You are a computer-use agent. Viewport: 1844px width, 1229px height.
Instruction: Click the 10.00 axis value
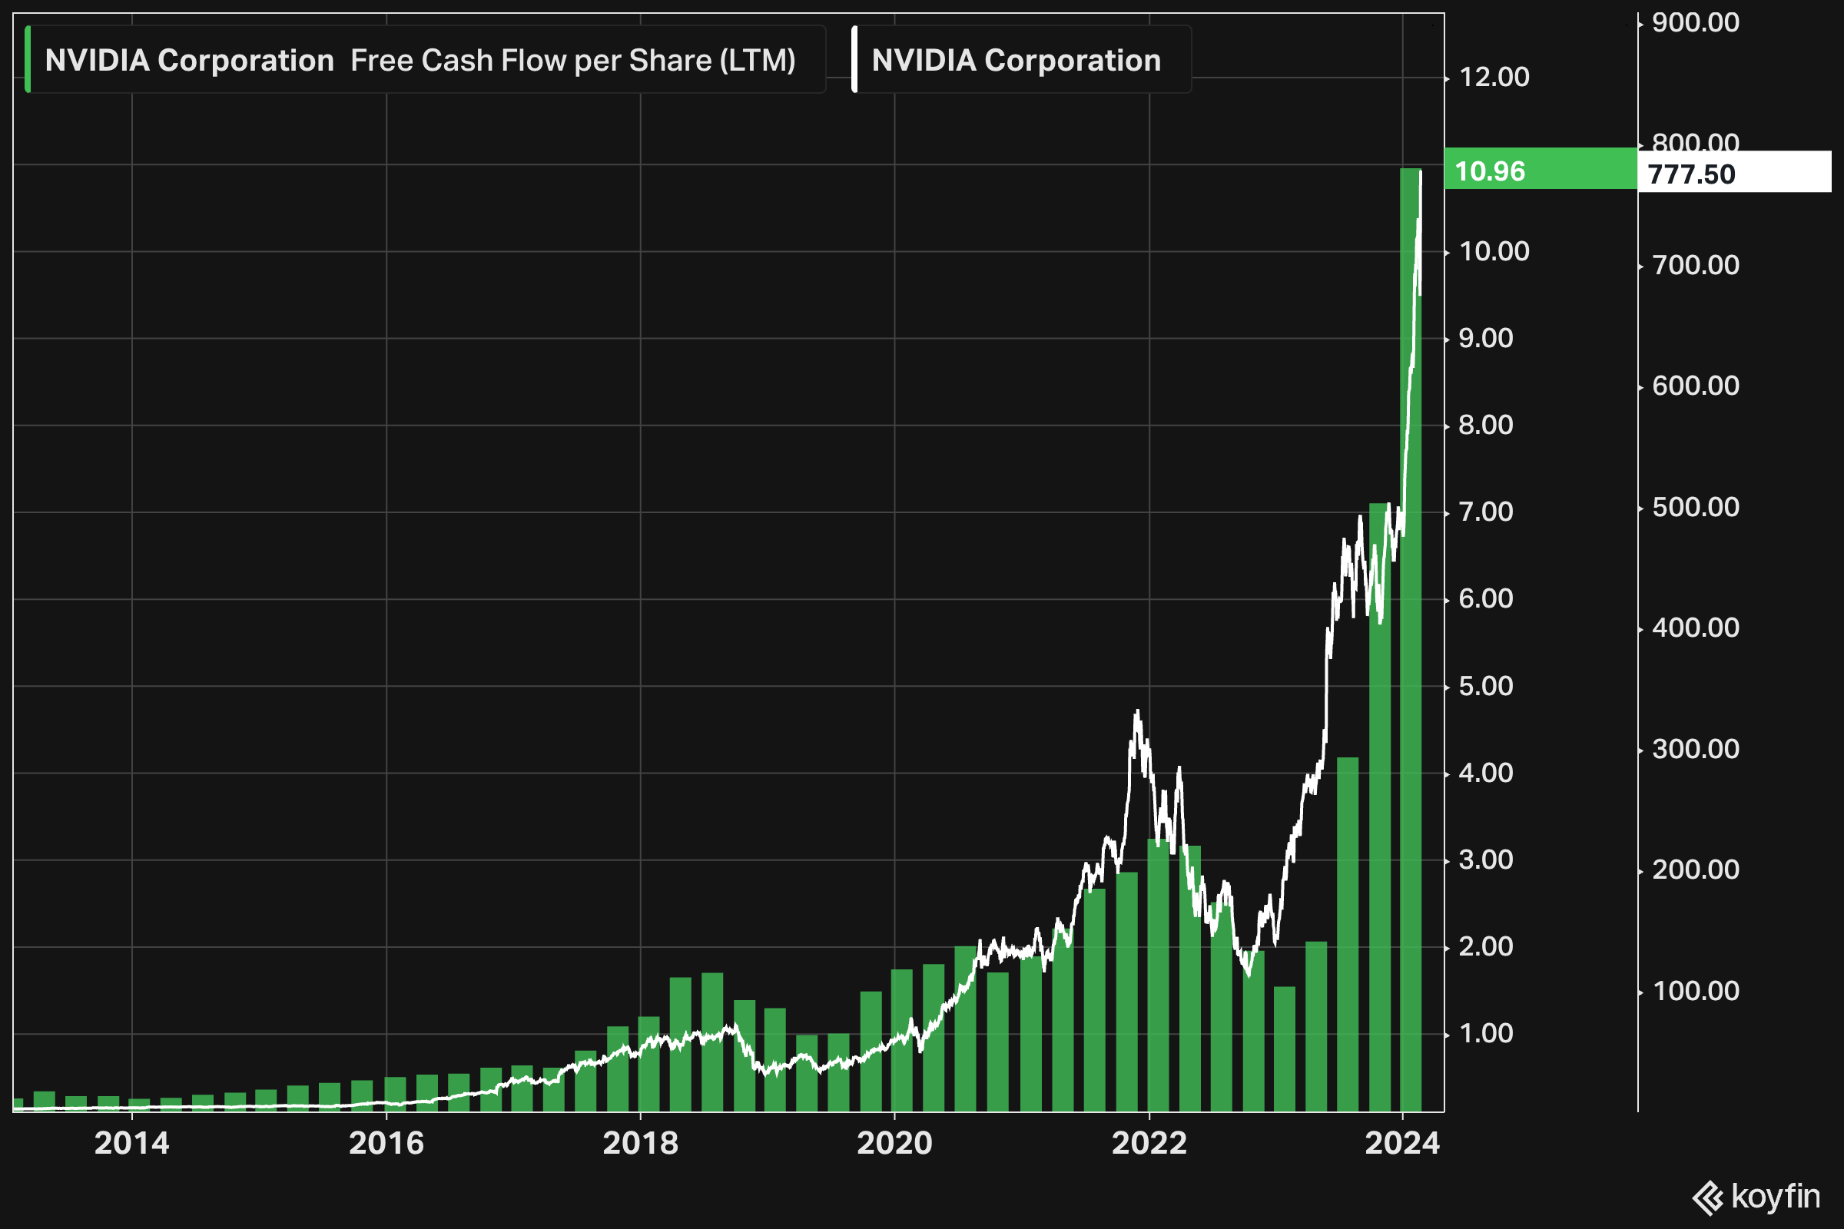pyautogui.click(x=1494, y=252)
